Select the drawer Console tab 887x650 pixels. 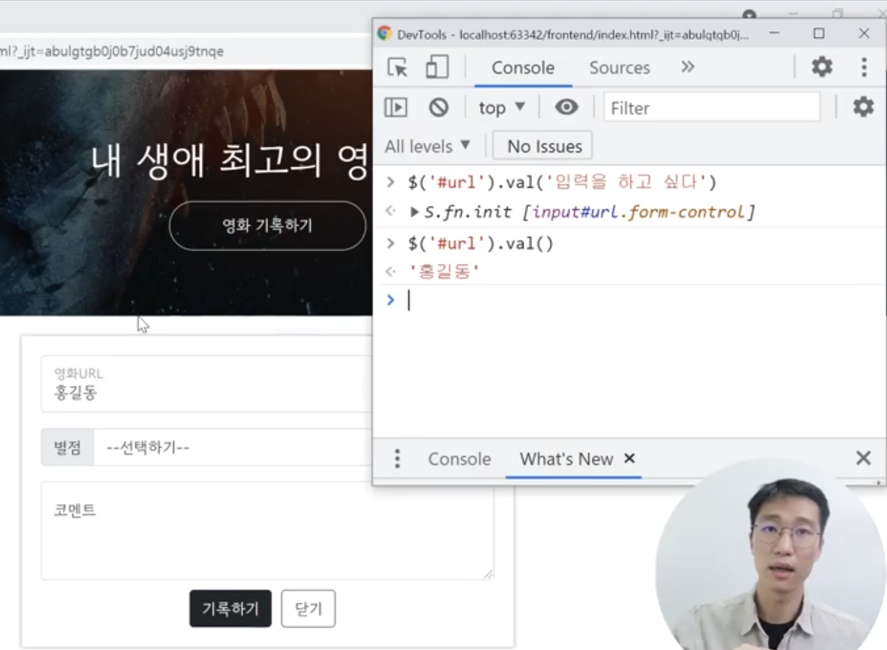click(x=459, y=459)
